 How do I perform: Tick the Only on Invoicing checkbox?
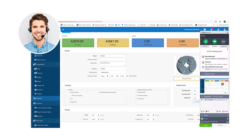click(x=71, y=95)
